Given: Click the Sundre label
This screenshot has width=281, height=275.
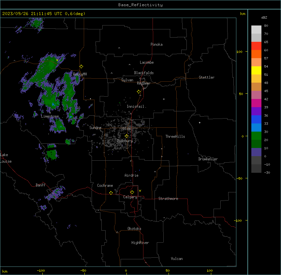Looking at the screenshot, I should click(95, 128).
